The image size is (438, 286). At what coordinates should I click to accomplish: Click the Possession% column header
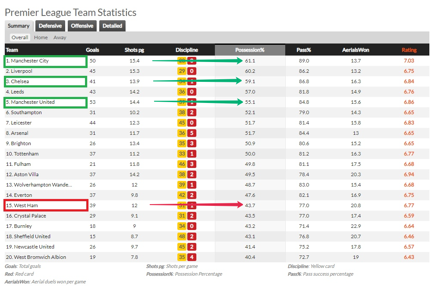click(250, 50)
